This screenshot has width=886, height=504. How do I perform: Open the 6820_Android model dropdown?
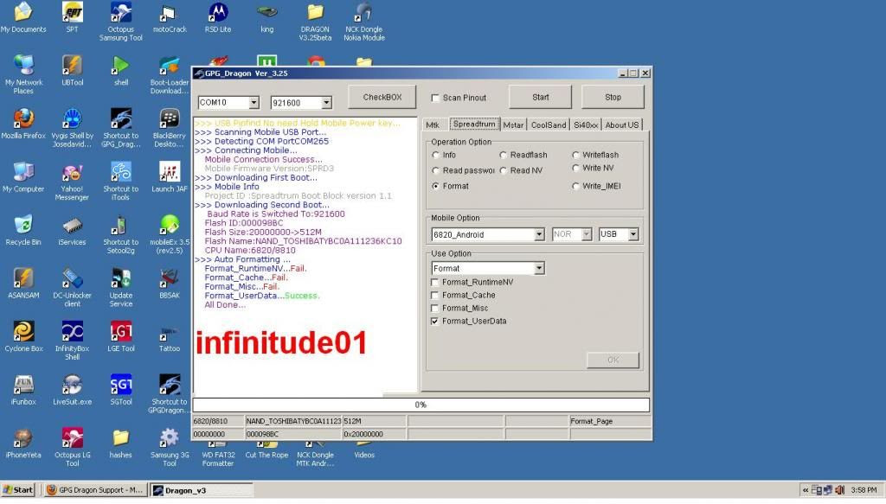tap(539, 235)
